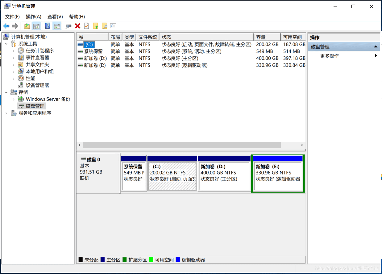This screenshot has width=382, height=274.
Task: Click the forward navigation arrow
Action: coord(15,26)
